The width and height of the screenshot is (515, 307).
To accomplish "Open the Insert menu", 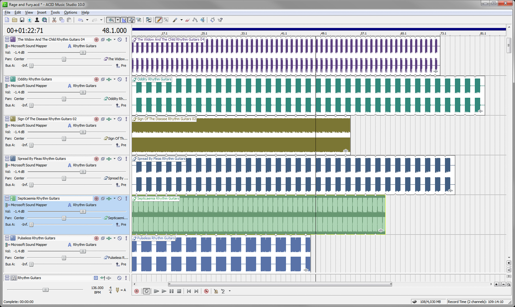I will tap(42, 12).
